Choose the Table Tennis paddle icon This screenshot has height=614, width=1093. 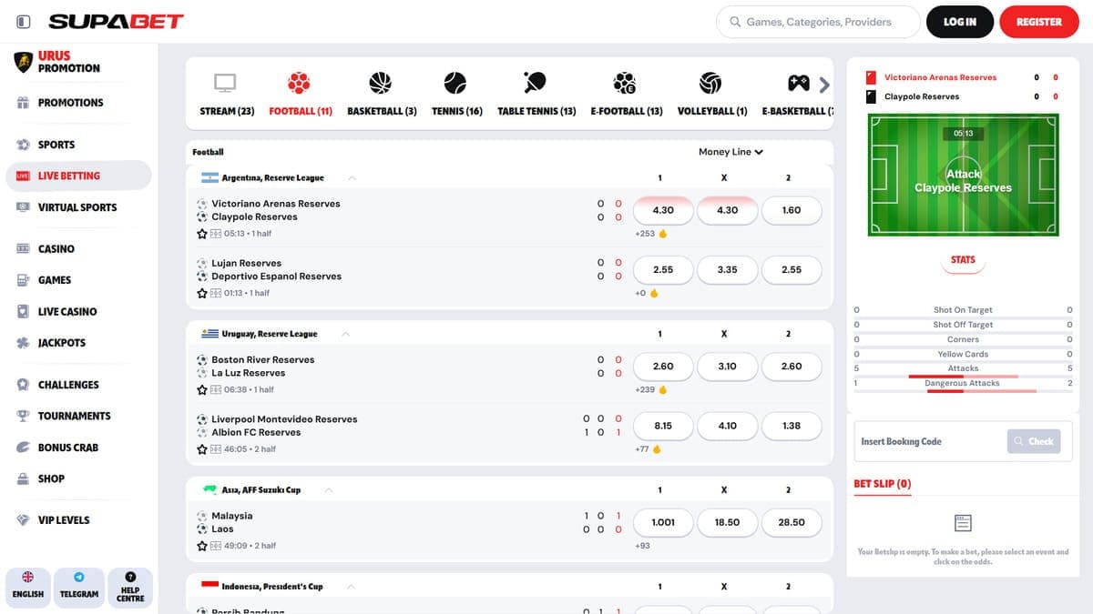pyautogui.click(x=536, y=84)
